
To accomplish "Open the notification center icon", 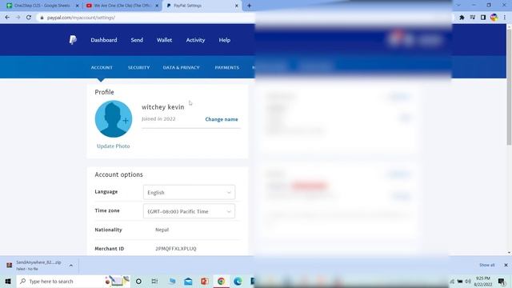I will (502, 281).
